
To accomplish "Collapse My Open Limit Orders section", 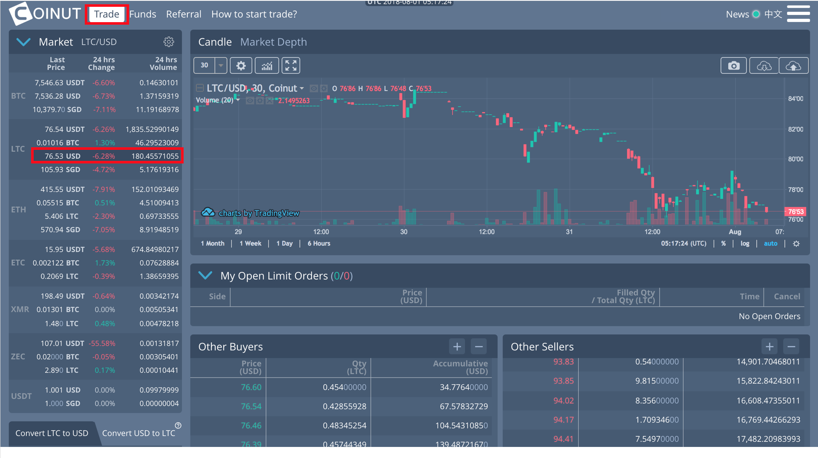I will point(205,275).
